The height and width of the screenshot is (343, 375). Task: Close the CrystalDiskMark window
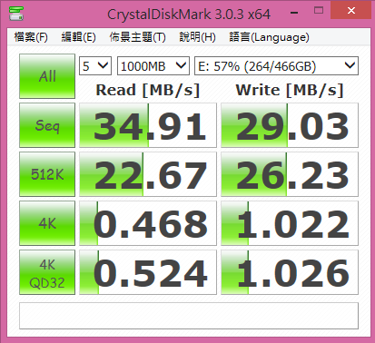pos(351,11)
